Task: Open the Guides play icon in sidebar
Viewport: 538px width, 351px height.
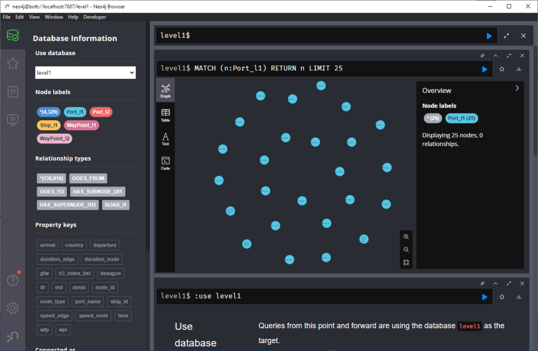Action: pos(13,120)
